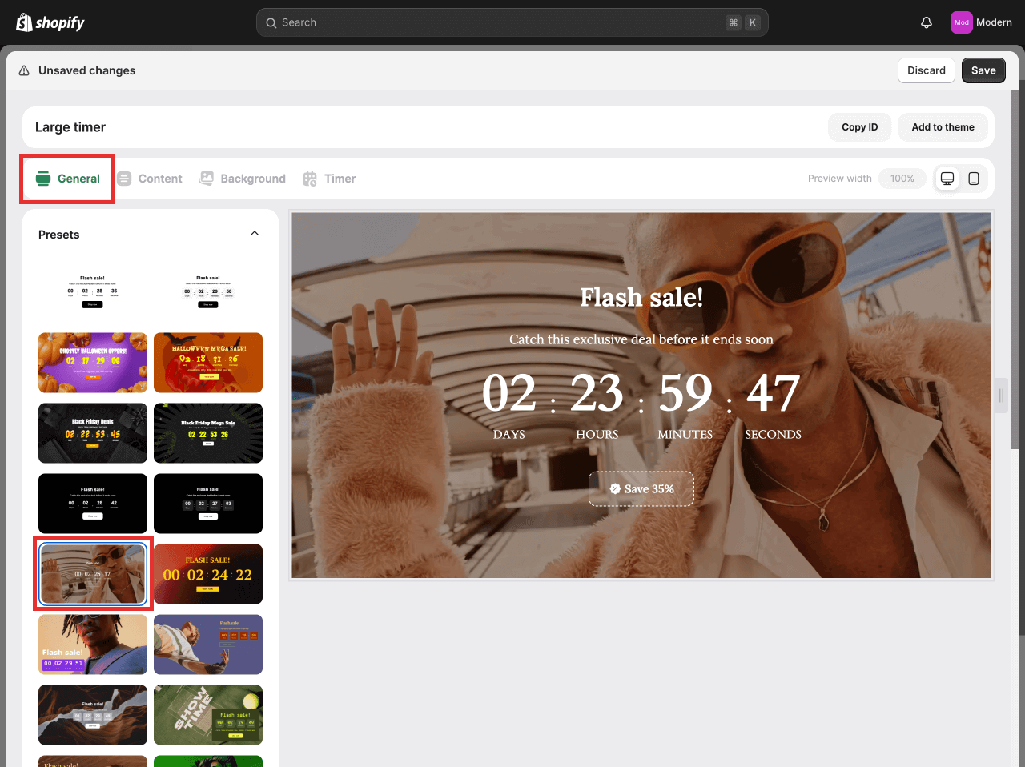Select the Black Friday Deals preset

click(x=93, y=433)
